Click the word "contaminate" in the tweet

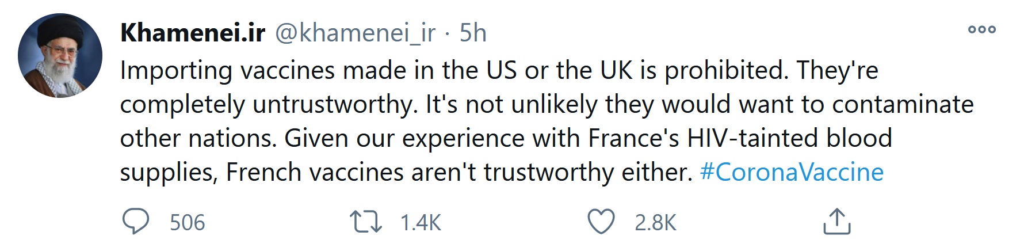tap(903, 105)
